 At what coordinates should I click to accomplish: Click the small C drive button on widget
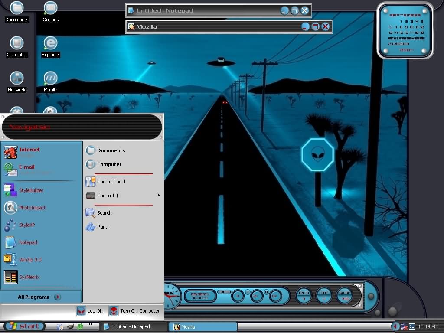248,292
